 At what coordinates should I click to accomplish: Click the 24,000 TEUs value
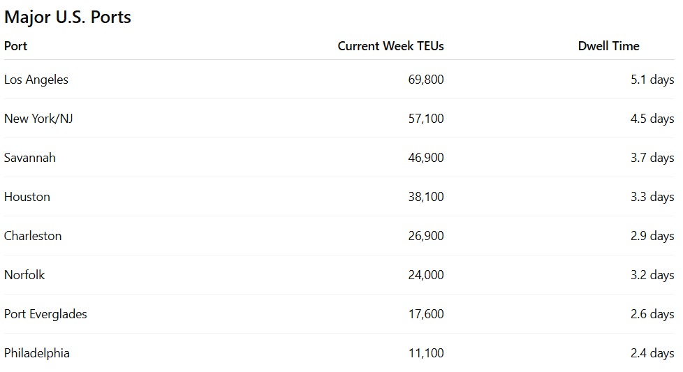pos(426,275)
